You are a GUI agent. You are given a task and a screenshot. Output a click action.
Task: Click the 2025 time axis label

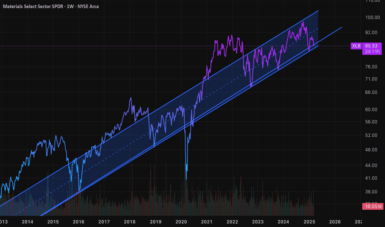coord(309,222)
